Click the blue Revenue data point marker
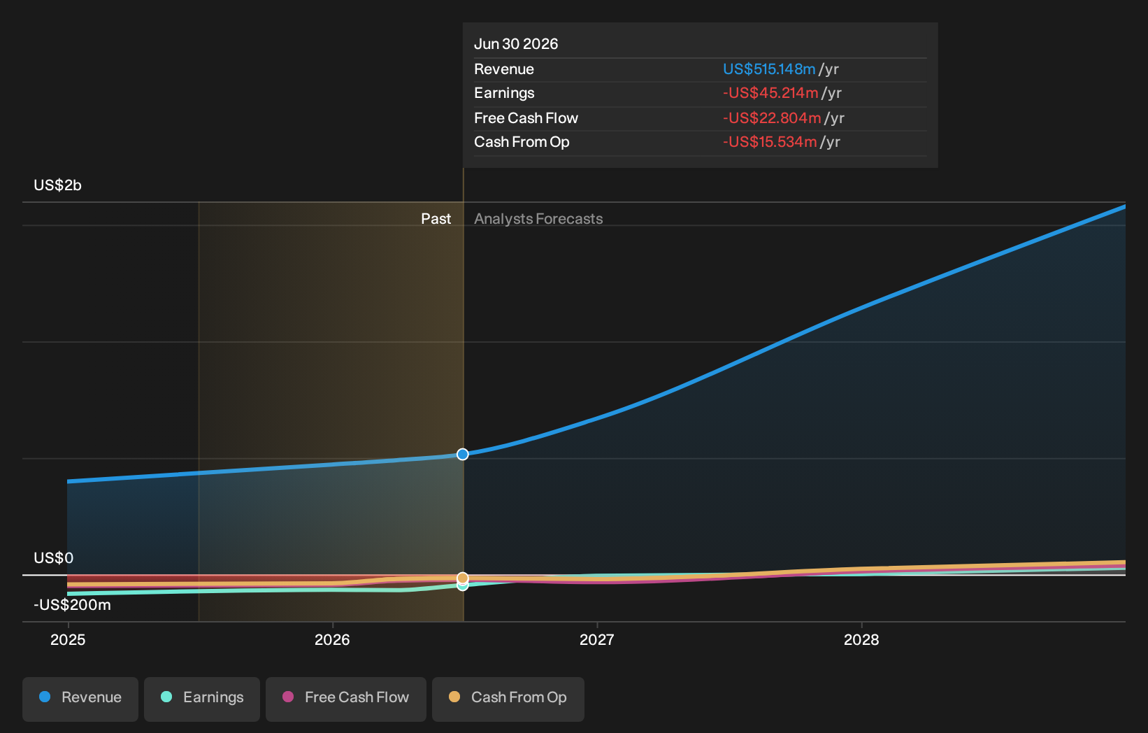 (463, 455)
